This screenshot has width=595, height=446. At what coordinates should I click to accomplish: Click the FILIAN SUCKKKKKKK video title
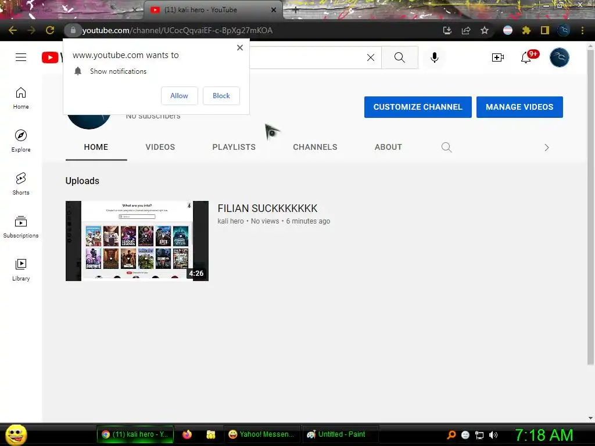coord(267,208)
